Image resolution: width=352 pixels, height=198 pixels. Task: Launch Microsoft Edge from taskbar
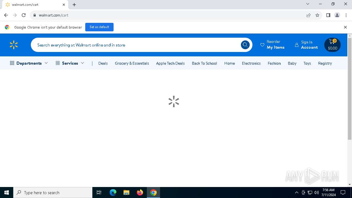point(113,193)
